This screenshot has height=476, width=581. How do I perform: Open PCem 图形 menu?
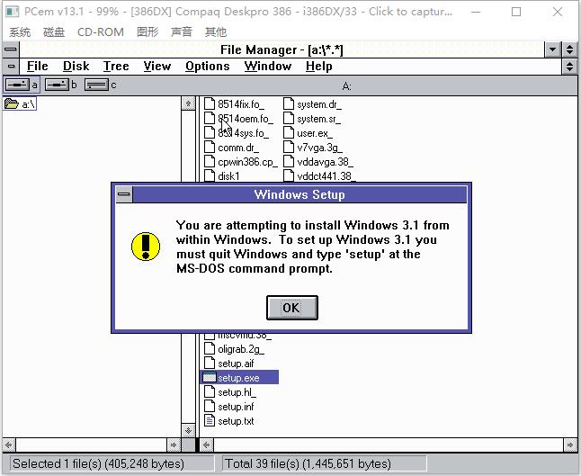point(147,31)
